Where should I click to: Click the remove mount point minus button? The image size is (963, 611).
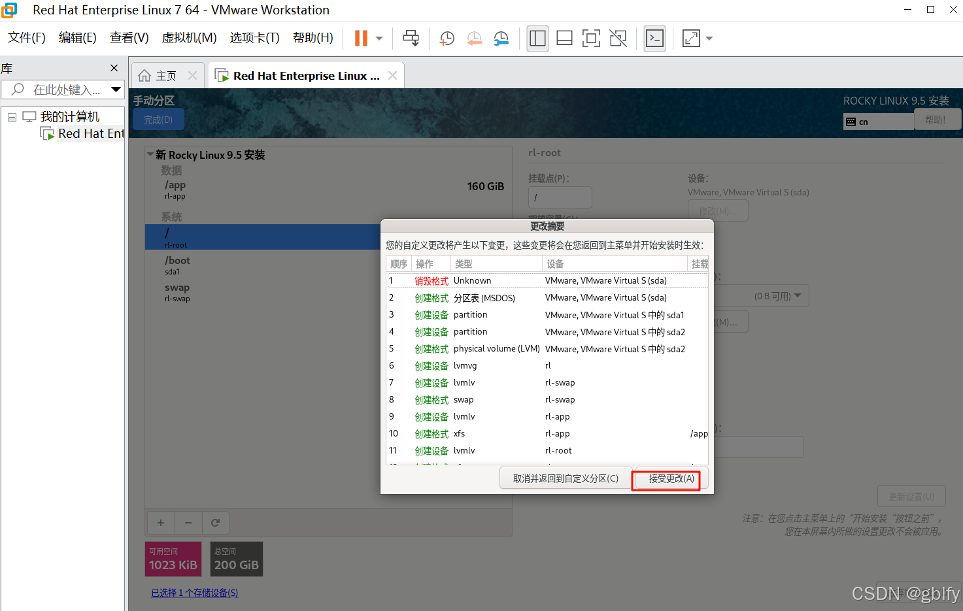click(x=188, y=523)
